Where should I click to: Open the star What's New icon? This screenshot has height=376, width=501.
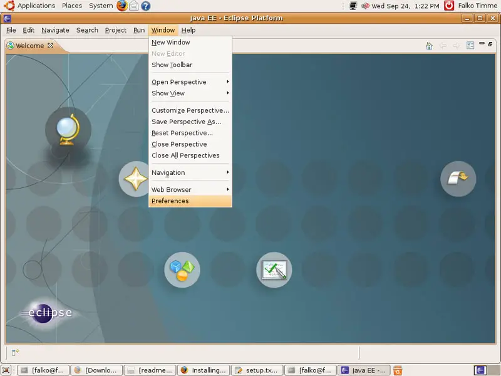tap(135, 179)
